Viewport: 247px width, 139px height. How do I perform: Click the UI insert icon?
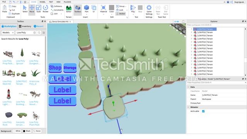pyautogui.click(x=93, y=9)
